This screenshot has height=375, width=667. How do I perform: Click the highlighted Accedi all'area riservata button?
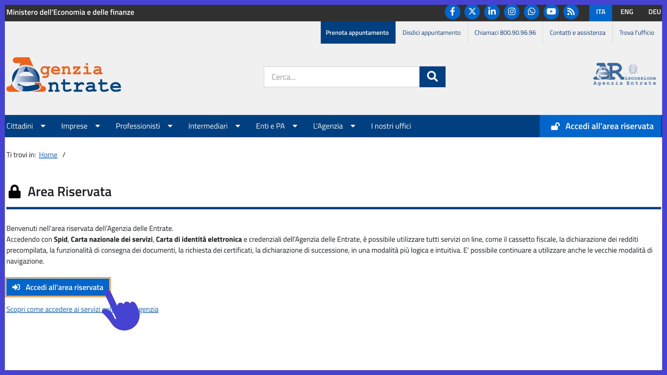(x=58, y=287)
